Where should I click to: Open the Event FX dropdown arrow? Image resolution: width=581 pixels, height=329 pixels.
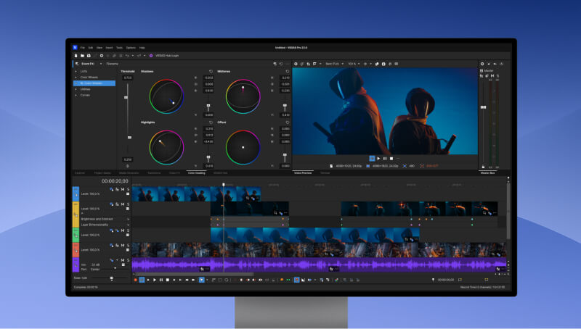(x=101, y=64)
